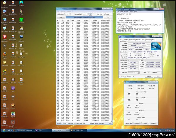
Task: Open the My Computer desktop icon
Action: (5, 13)
